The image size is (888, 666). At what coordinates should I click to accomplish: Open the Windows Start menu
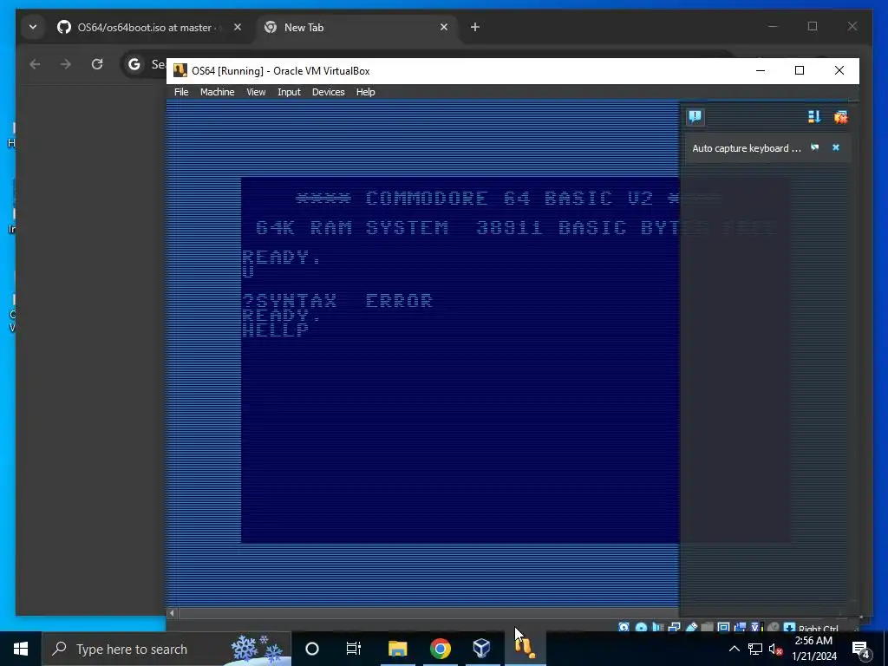pos(21,649)
